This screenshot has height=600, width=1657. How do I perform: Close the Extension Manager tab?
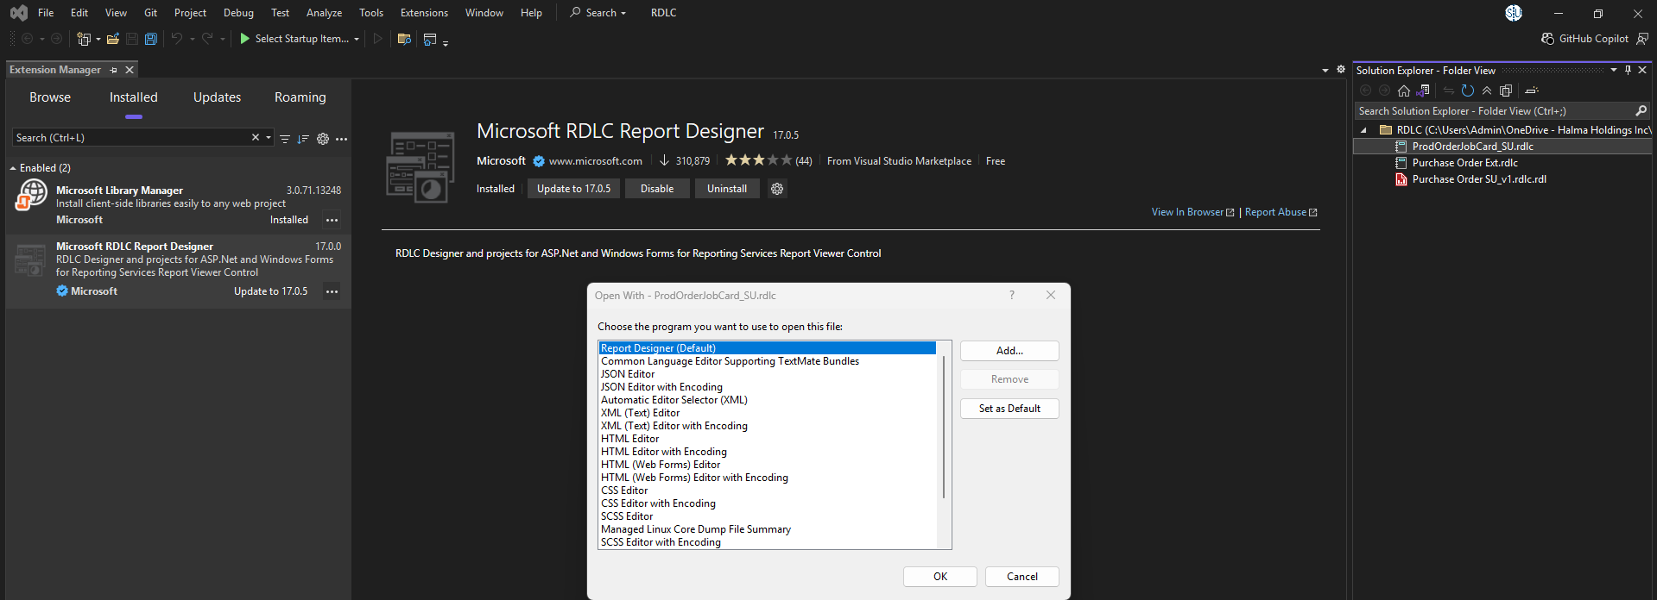coord(130,70)
